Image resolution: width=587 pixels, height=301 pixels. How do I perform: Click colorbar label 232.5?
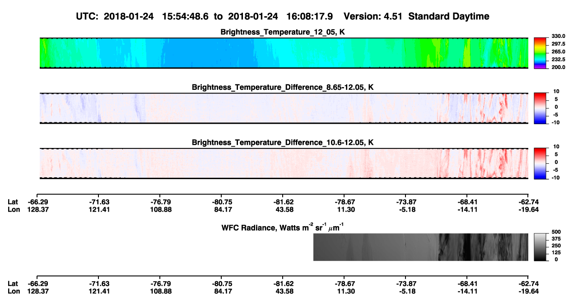(x=559, y=60)
